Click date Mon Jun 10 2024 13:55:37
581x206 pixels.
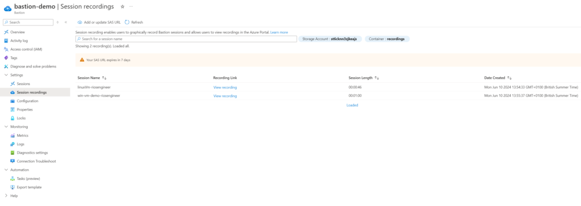[x=531, y=96]
